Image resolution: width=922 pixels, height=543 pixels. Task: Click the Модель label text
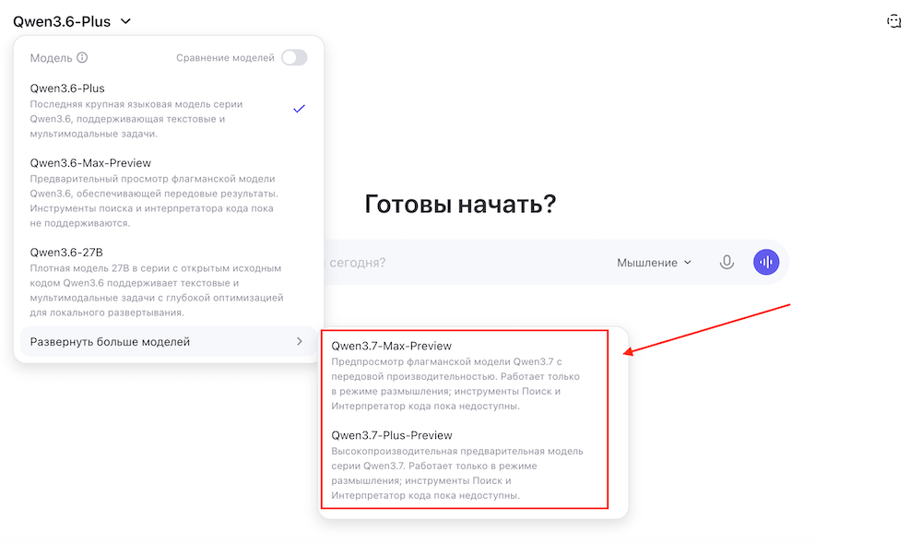(51, 57)
